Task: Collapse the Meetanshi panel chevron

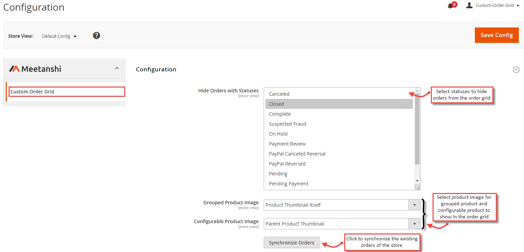Action: (x=117, y=68)
